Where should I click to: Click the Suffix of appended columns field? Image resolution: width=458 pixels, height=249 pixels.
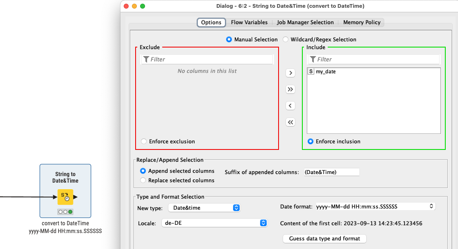tap(331, 172)
